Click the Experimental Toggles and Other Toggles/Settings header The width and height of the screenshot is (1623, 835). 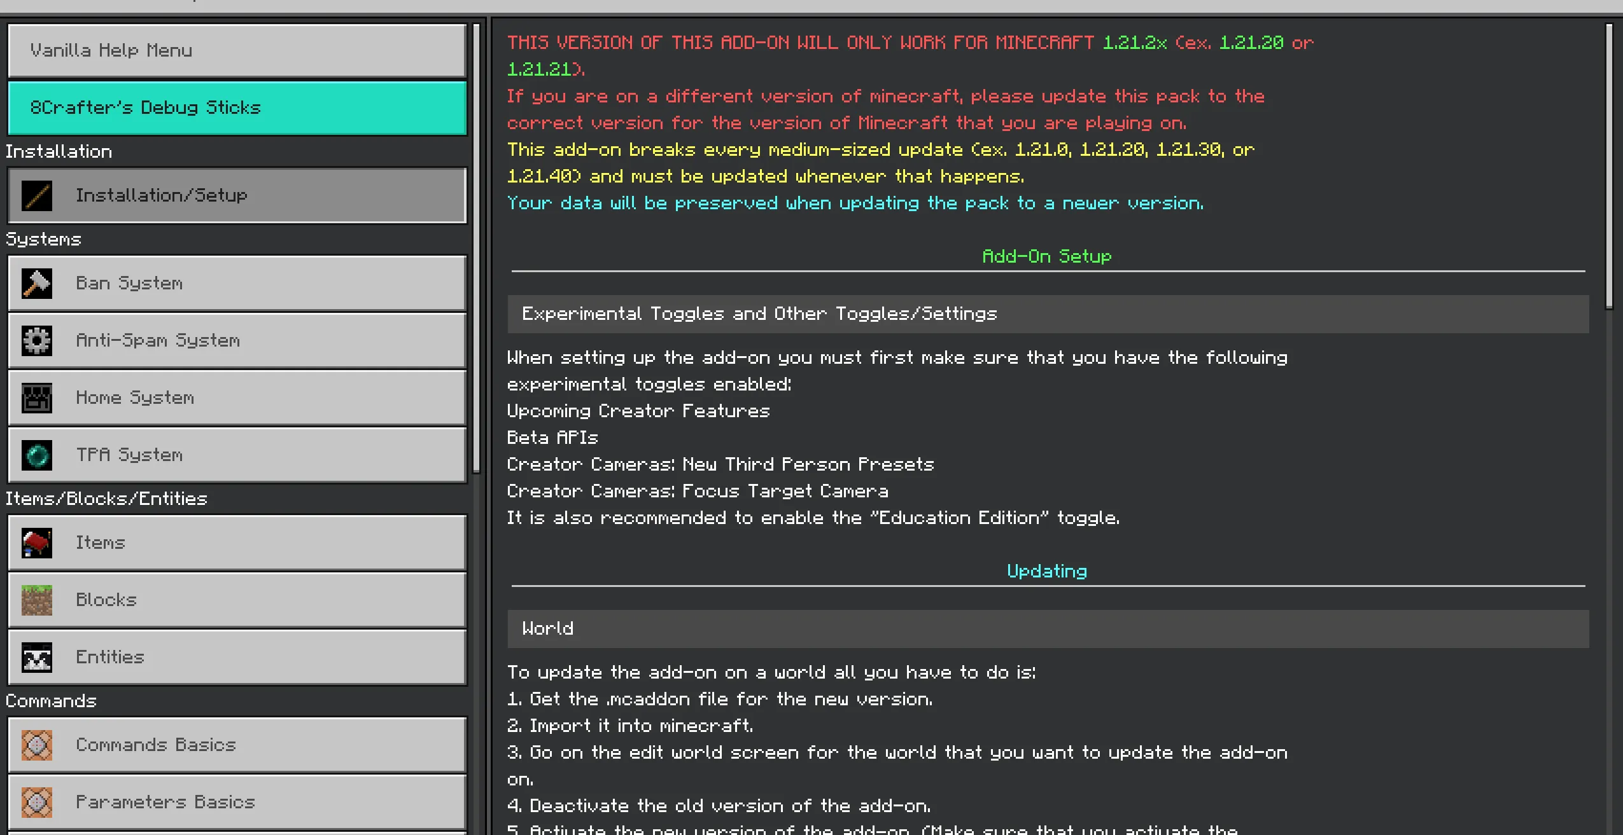(1048, 314)
